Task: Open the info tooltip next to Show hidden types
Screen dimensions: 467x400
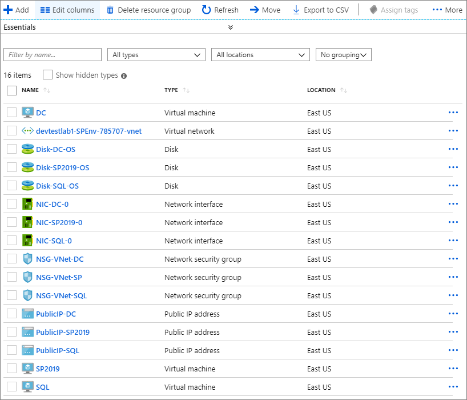Action: (124, 75)
